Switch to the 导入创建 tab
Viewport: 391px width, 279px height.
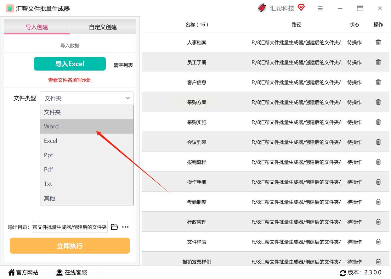pos(37,27)
